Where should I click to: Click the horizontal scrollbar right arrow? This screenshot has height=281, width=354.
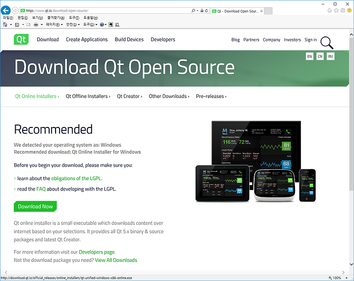[343, 273]
